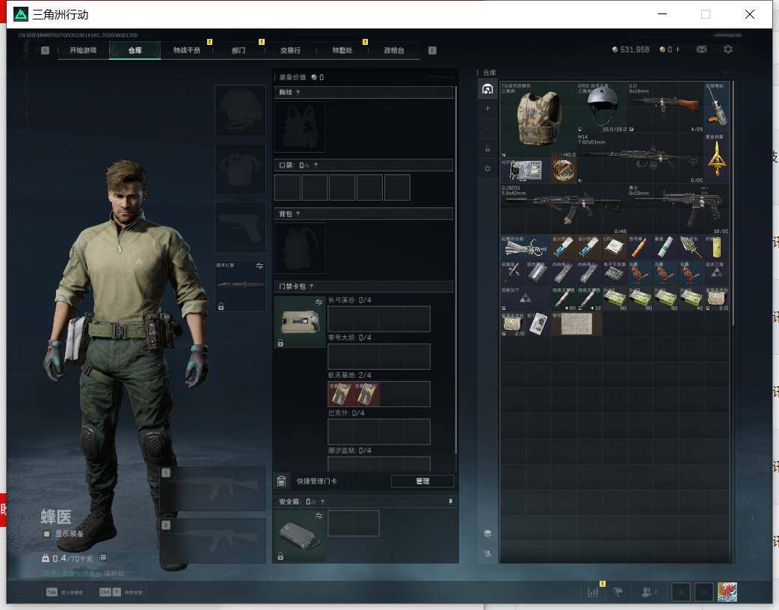Click primary weapon slot 1
The image size is (779, 610).
[212, 489]
